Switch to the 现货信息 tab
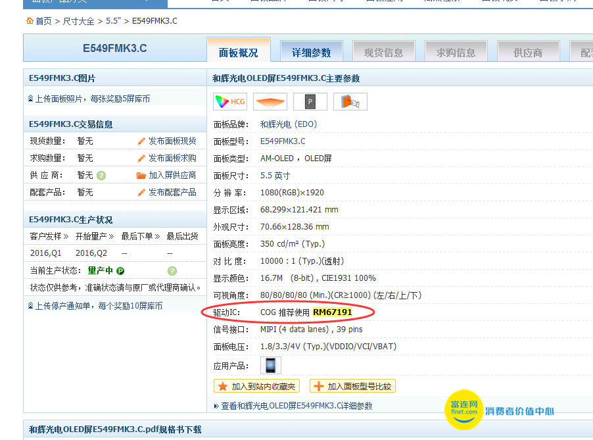This screenshot has width=593, height=440. [x=384, y=51]
